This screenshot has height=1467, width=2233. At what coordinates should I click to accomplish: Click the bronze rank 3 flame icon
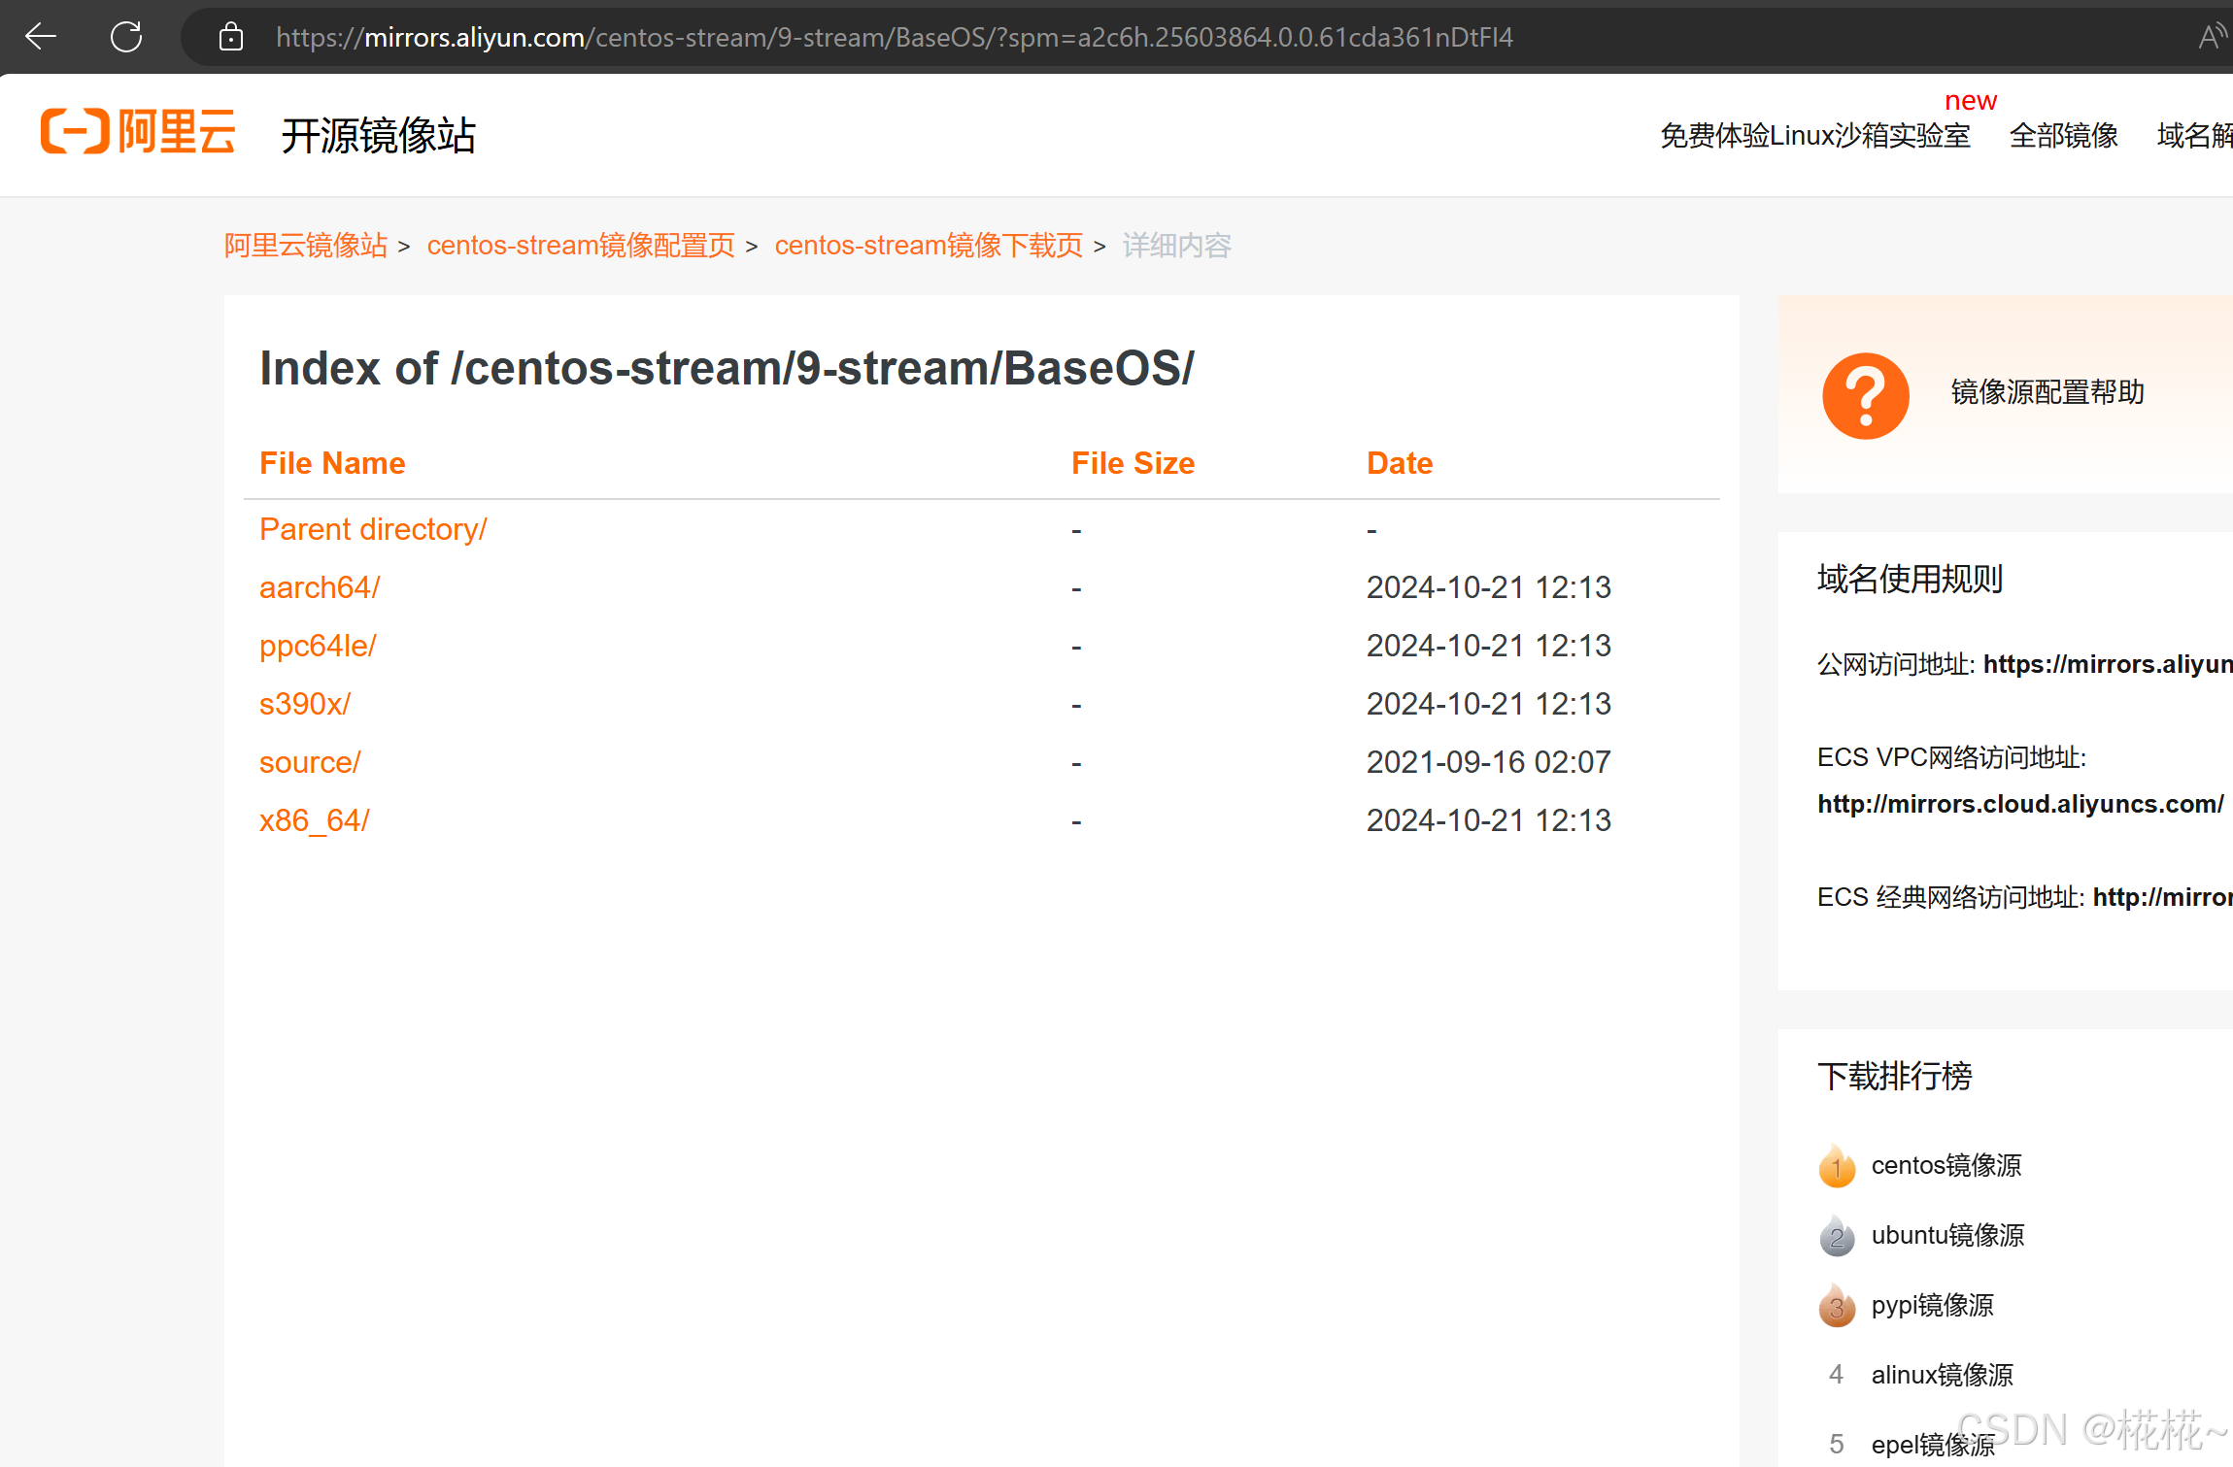1836,1306
